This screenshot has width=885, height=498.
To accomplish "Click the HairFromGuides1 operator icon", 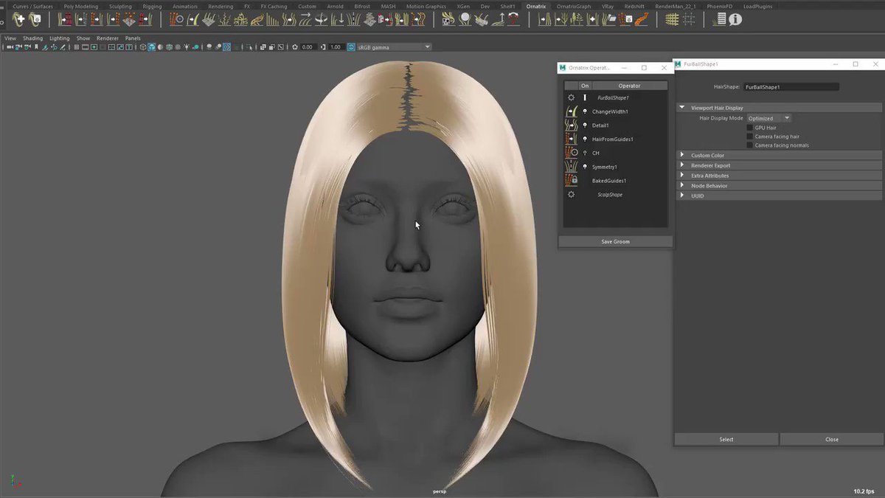I will tap(571, 139).
